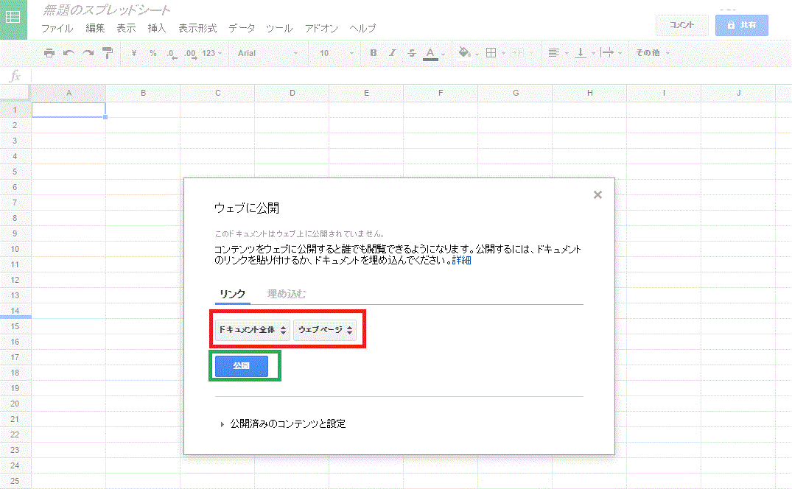Open fill color bucket
Screen dimensions: 792x489
pos(465,53)
